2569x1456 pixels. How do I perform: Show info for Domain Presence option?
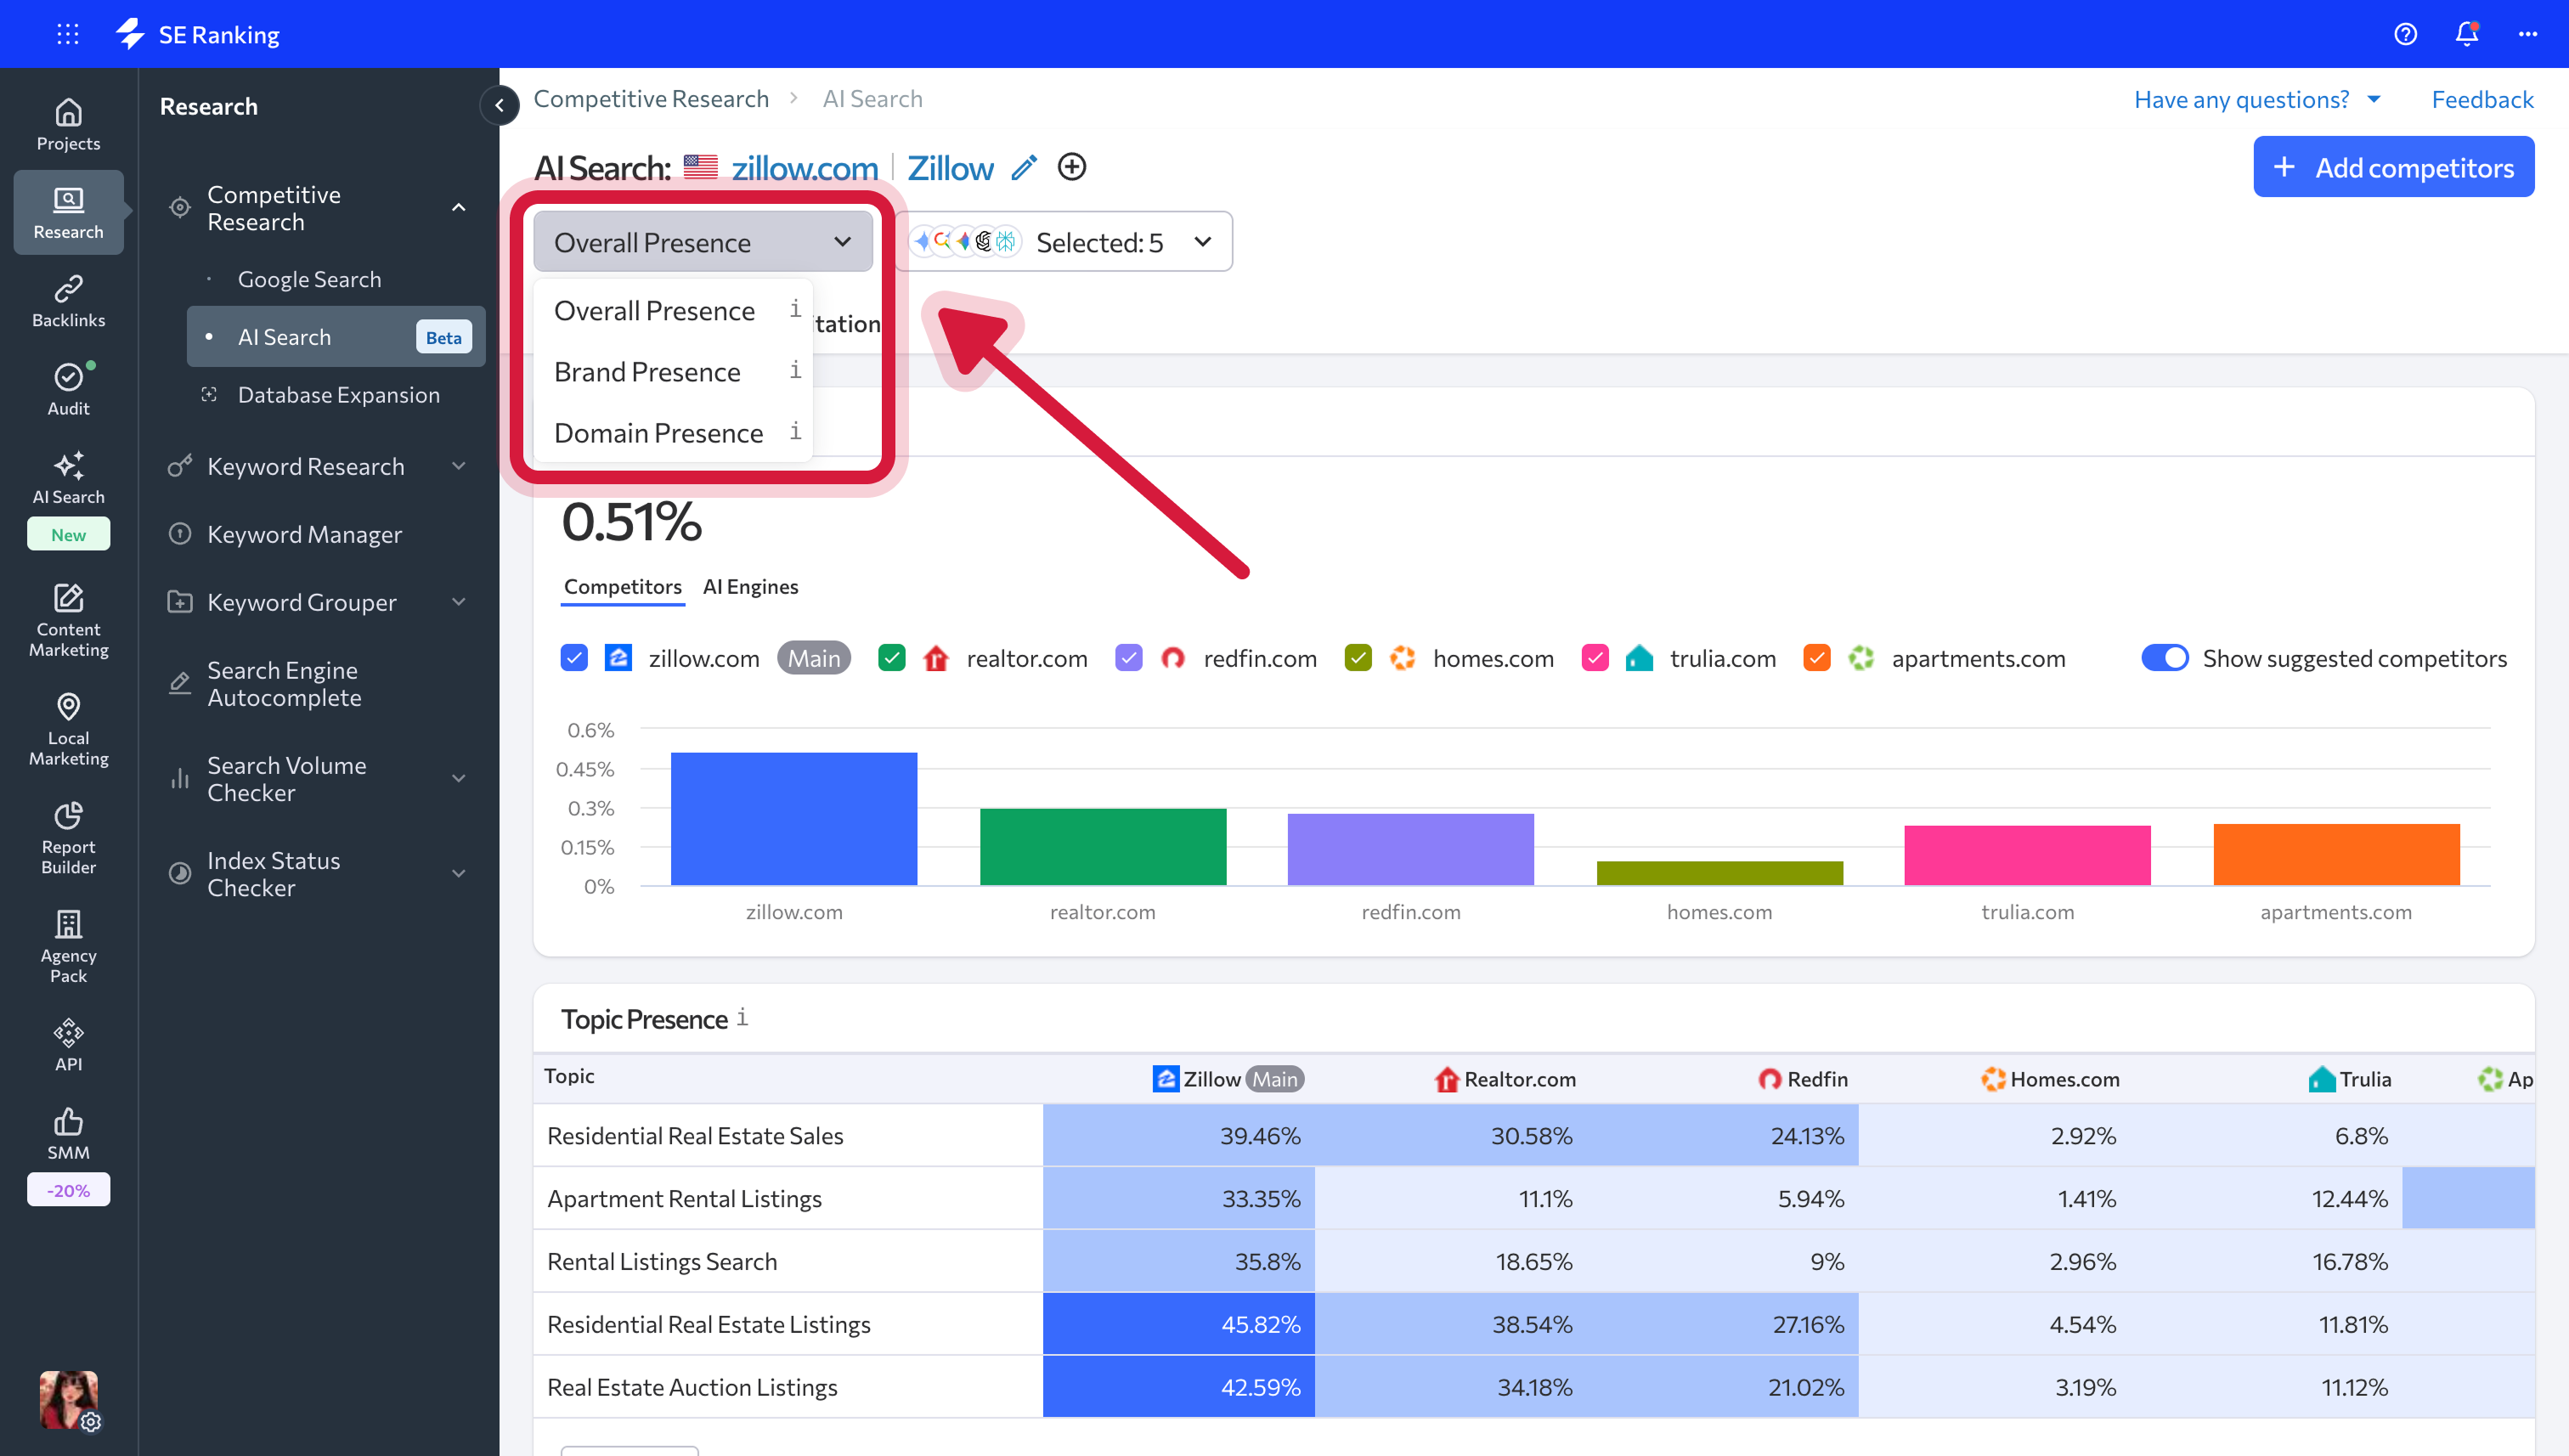[x=795, y=431]
